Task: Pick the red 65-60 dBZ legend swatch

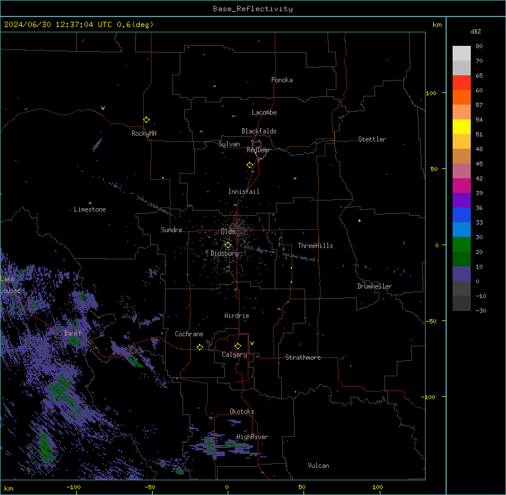Action: [461, 83]
